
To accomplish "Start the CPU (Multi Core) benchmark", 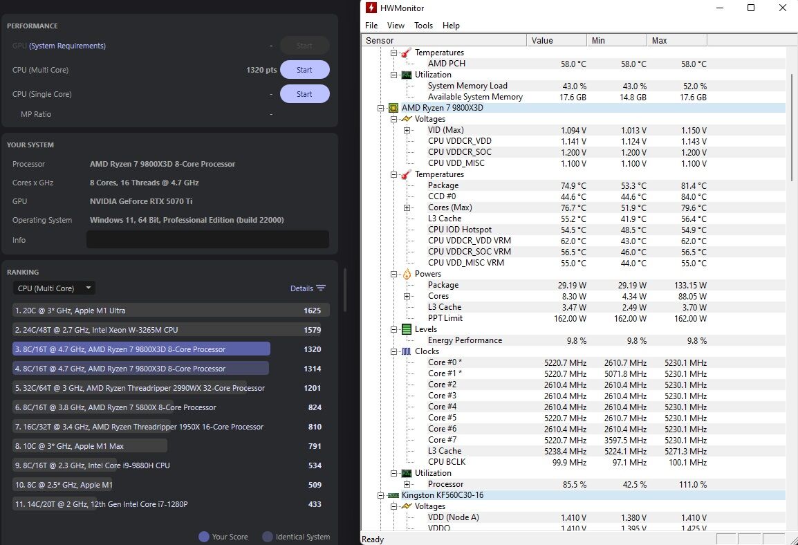I will pos(304,70).
